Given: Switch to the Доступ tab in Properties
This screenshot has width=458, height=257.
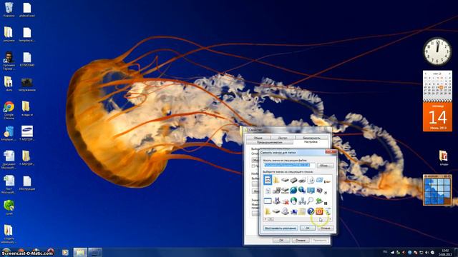Looking at the screenshot, I should [283, 138].
